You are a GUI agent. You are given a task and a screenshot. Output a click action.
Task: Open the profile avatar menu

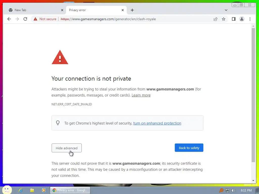tap(242, 19)
